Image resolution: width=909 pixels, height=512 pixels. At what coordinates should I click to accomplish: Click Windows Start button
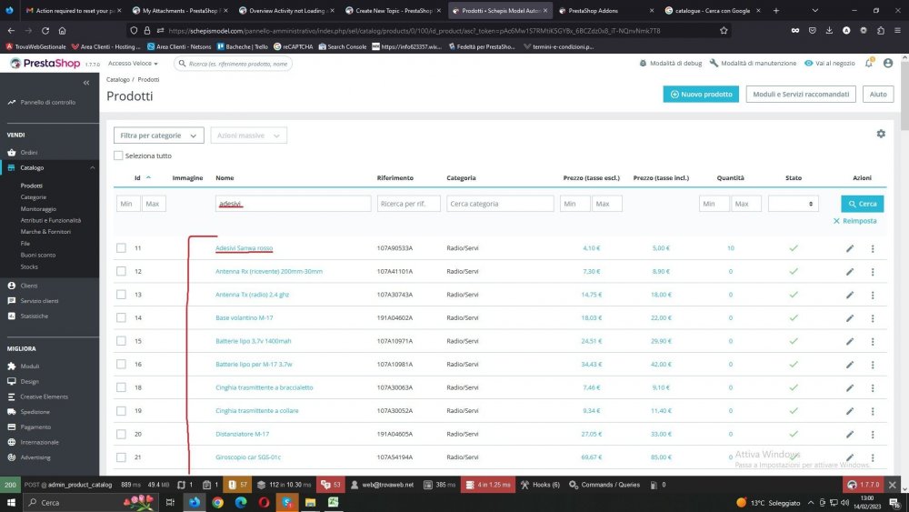coord(10,502)
